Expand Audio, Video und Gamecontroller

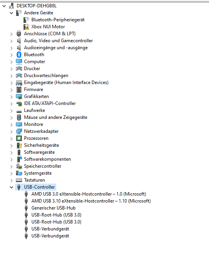point(11,41)
